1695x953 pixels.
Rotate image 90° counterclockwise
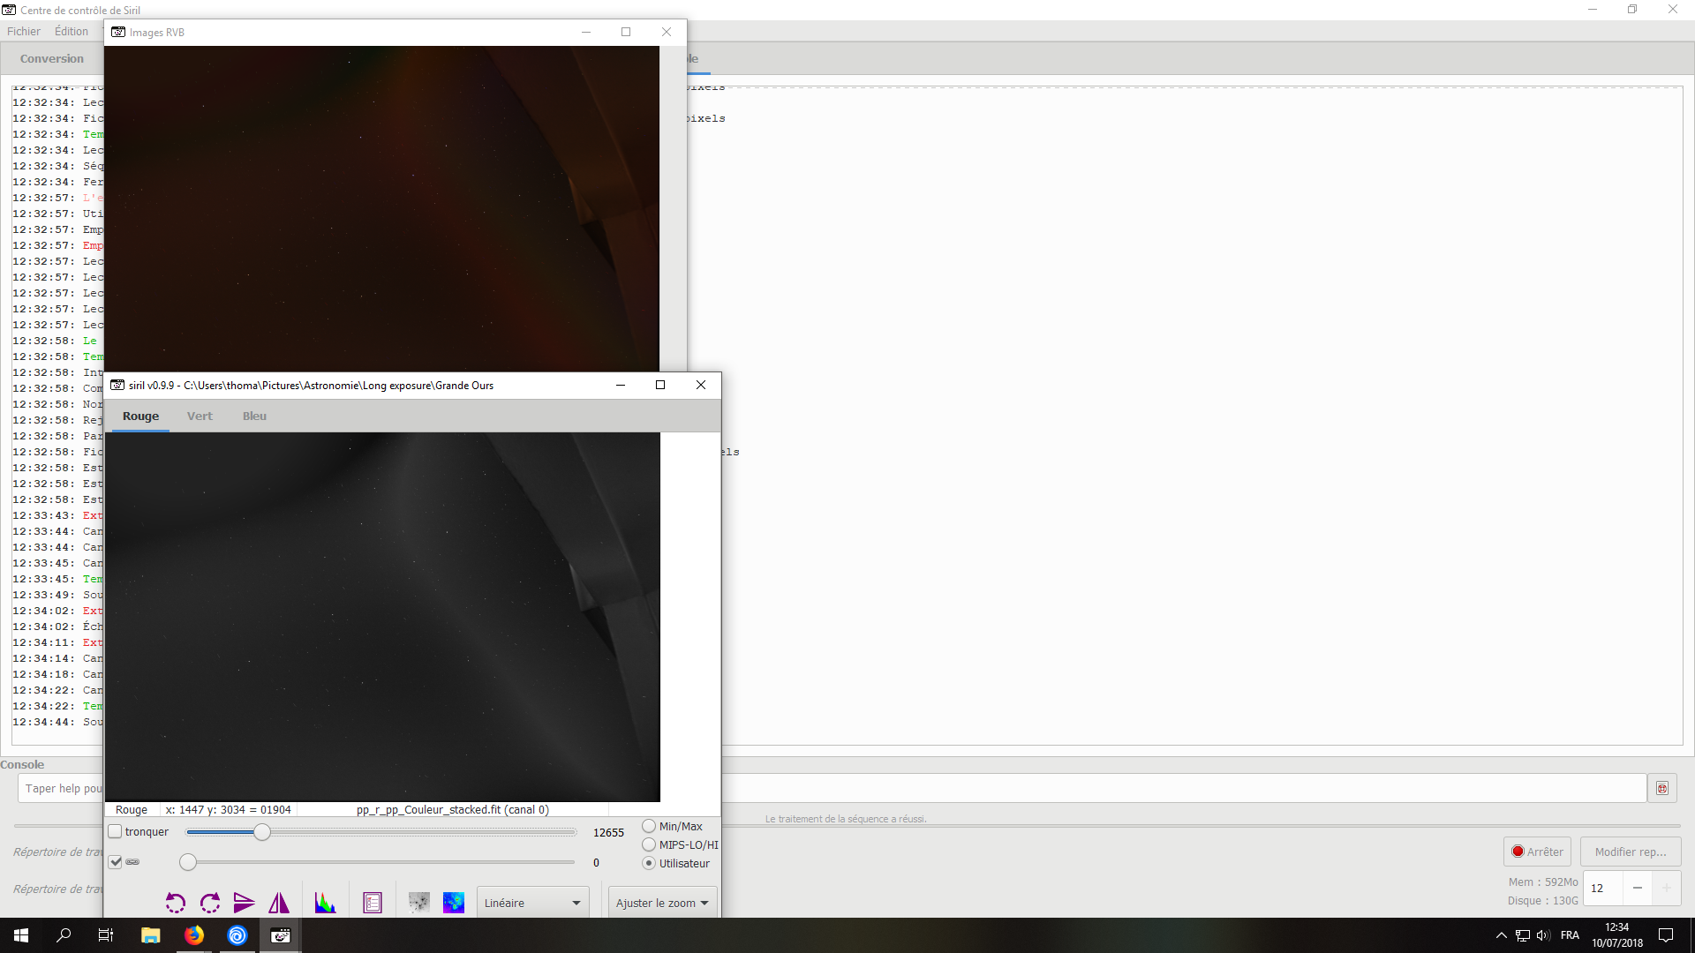(x=175, y=903)
